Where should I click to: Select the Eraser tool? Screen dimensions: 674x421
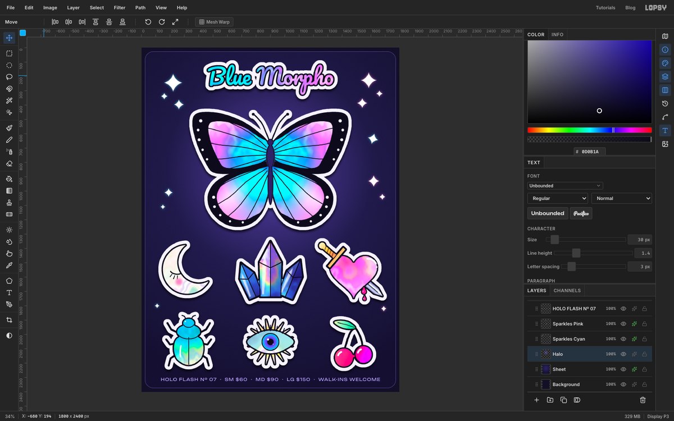pyautogui.click(x=9, y=163)
